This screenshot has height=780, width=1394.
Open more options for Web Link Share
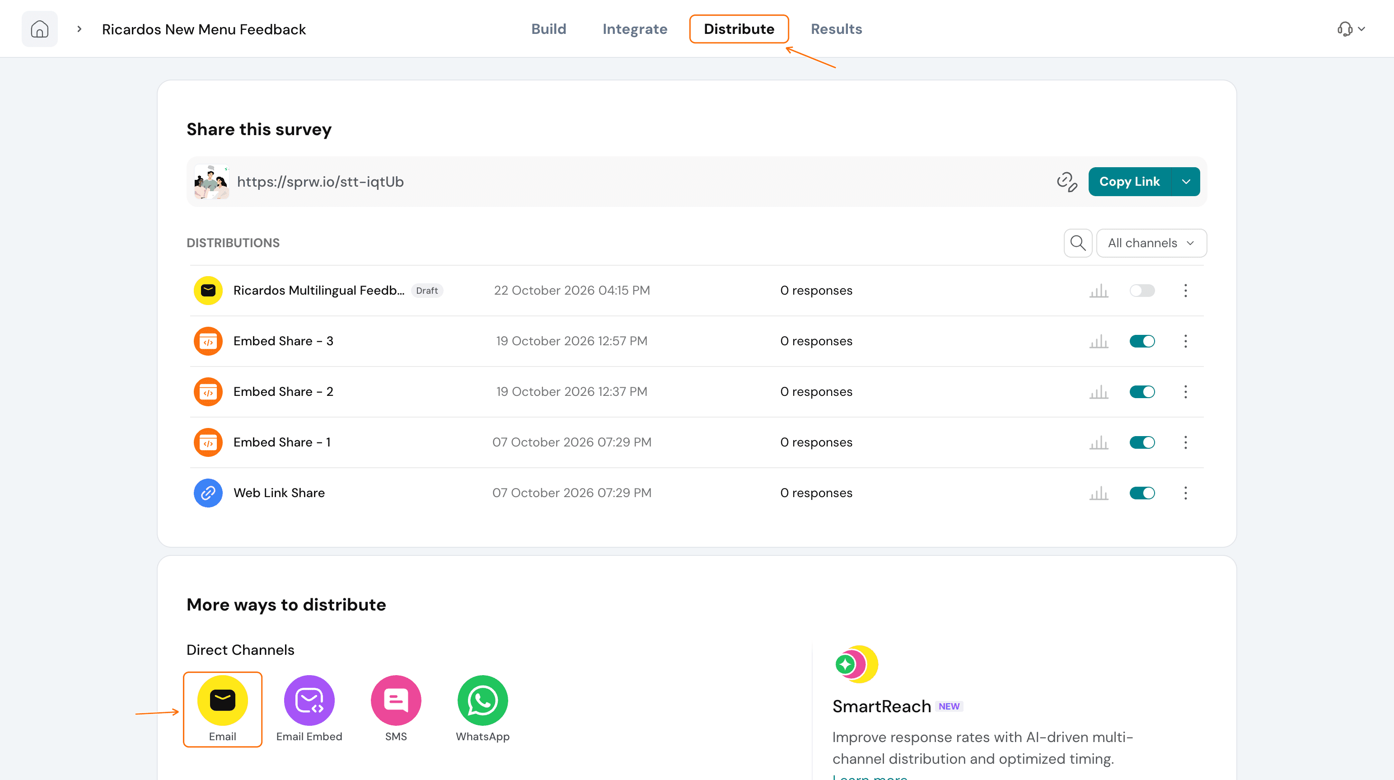[x=1185, y=493]
